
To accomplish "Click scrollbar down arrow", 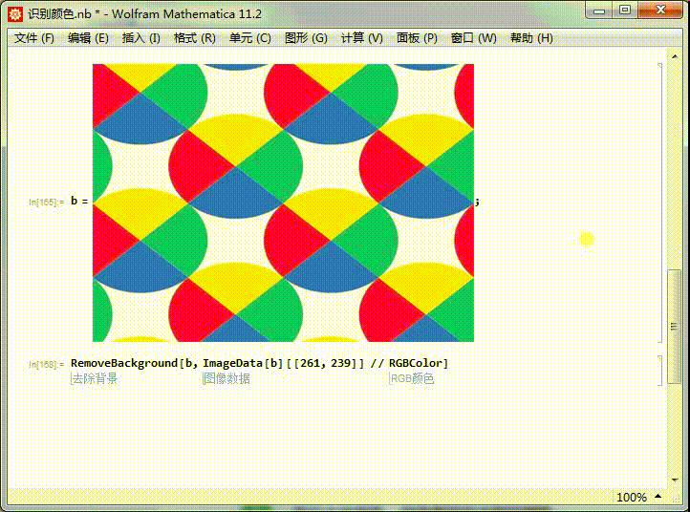I will tap(675, 480).
